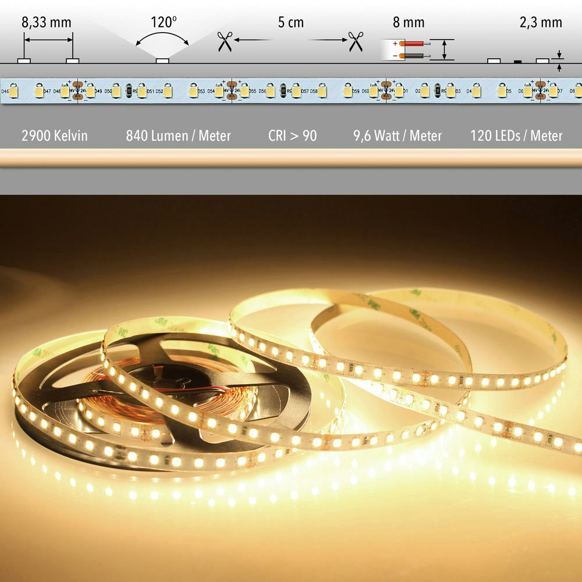Select the 120 LEDs / Meter label
The width and height of the screenshot is (582, 582).
pyautogui.click(x=516, y=136)
